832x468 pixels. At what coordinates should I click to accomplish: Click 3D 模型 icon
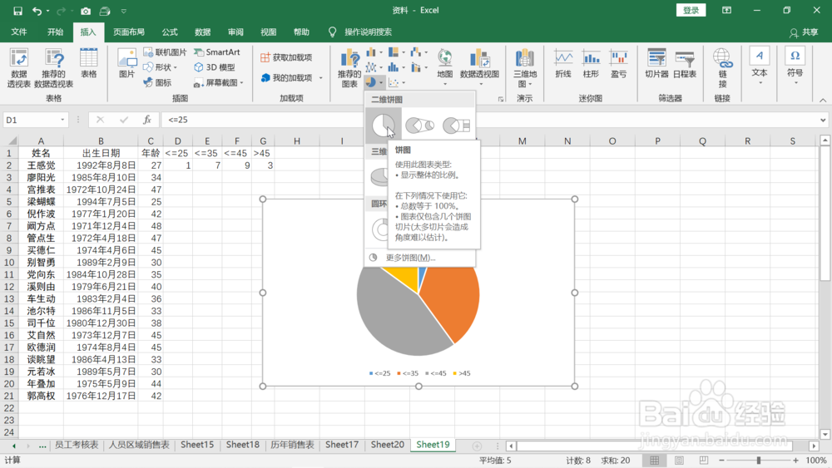tap(215, 67)
